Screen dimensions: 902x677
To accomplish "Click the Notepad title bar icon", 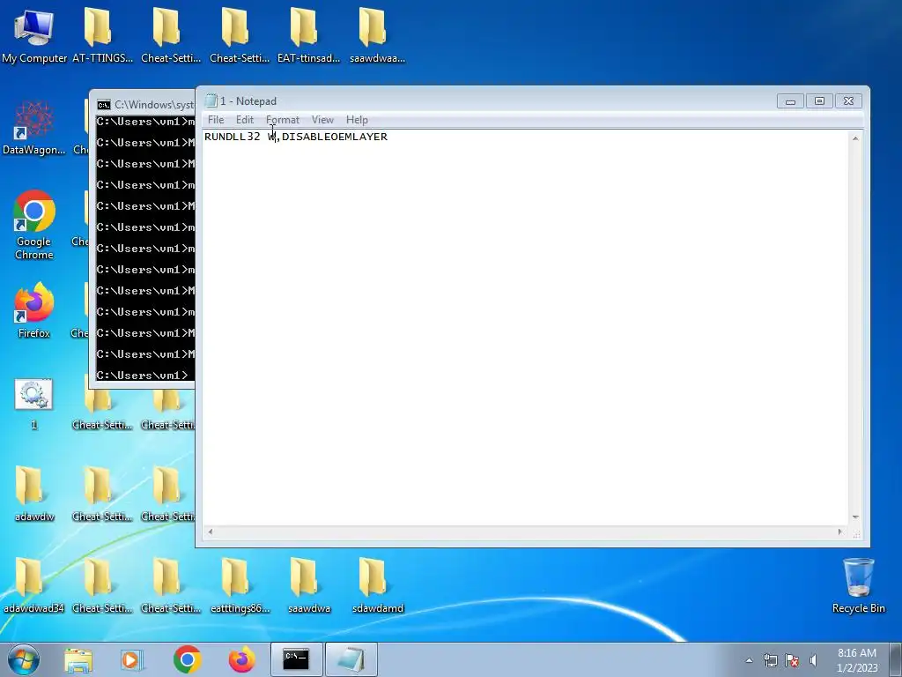I will coord(211,100).
